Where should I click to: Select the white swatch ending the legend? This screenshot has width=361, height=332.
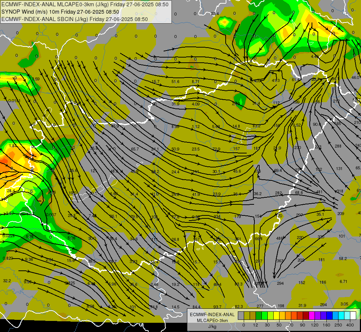click(353, 316)
